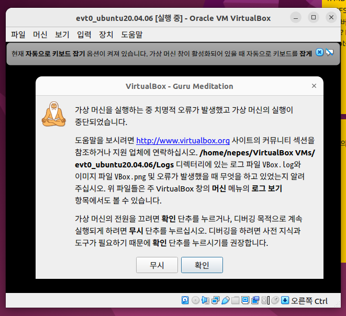Click the 무시 button
Screen dimensions: 346x316
point(157,265)
